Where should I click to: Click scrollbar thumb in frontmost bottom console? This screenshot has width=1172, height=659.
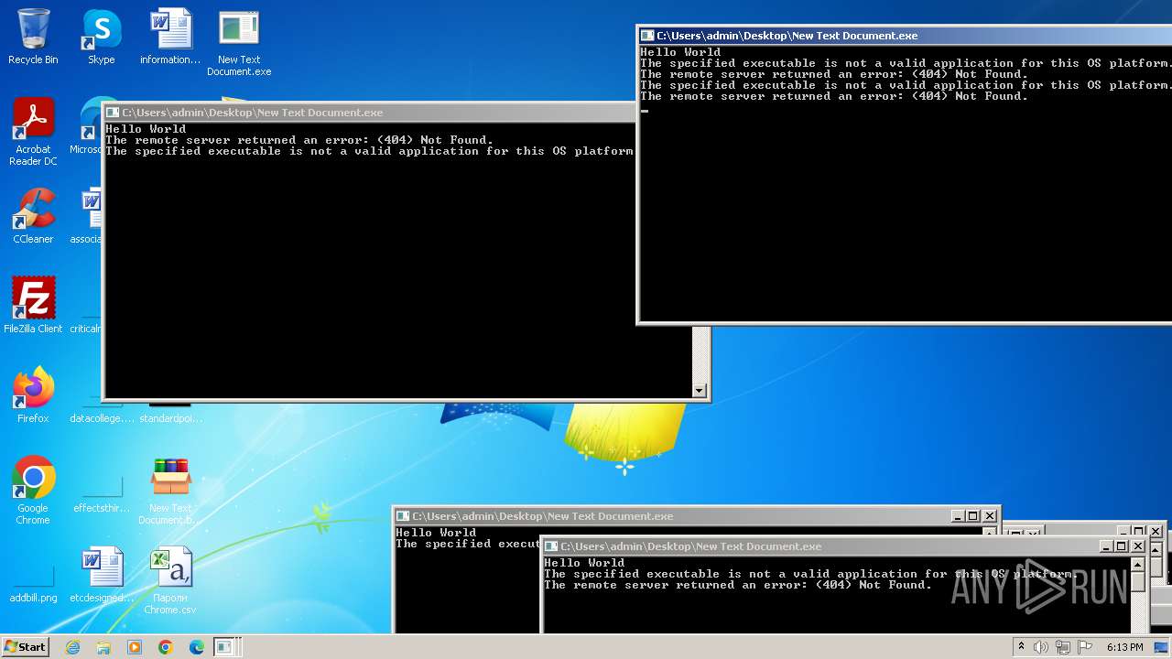(1137, 581)
